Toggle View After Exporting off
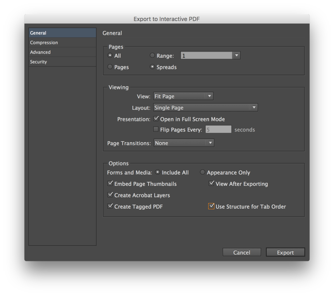The image size is (334, 296). tap(212, 184)
